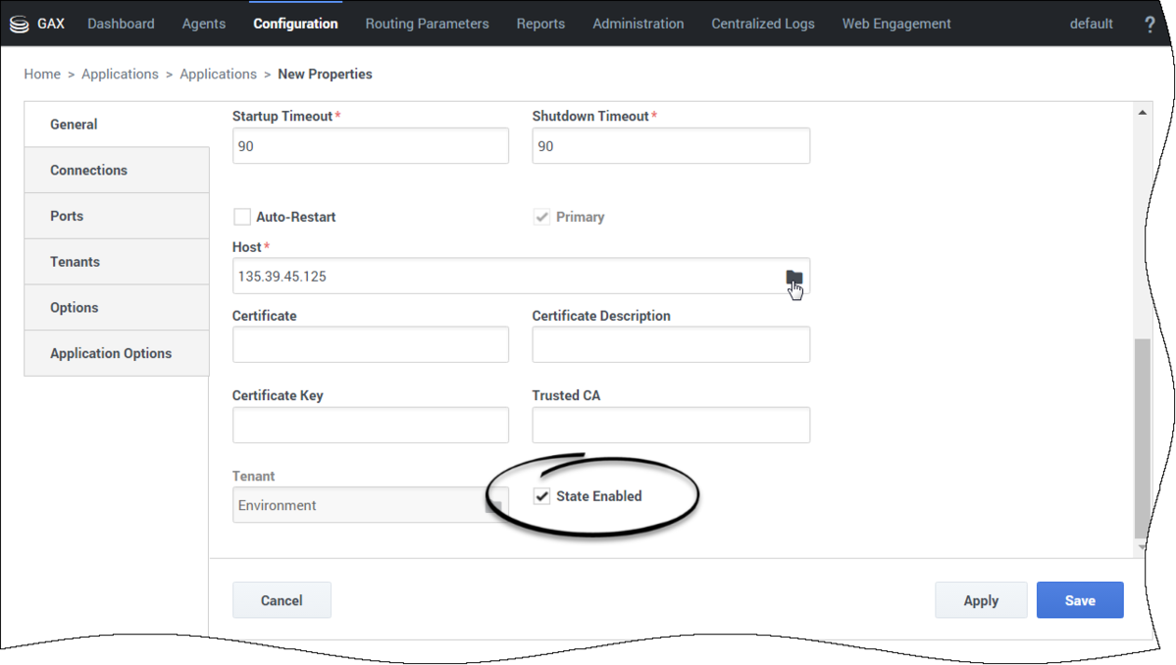Click the blue Save button
This screenshot has height=665, width=1176.
click(x=1080, y=600)
